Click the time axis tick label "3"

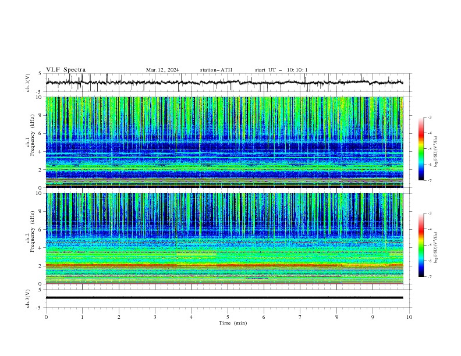155,317
